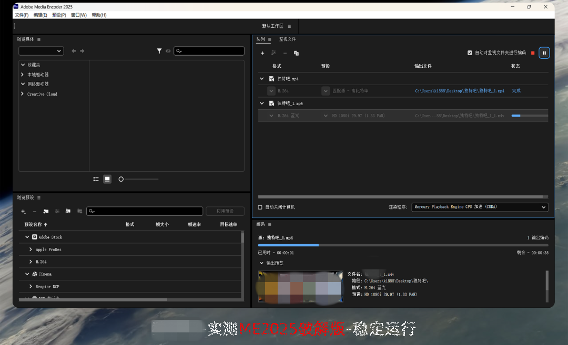
Task: Click the thumbnail size zoom slider
Action: (139, 179)
